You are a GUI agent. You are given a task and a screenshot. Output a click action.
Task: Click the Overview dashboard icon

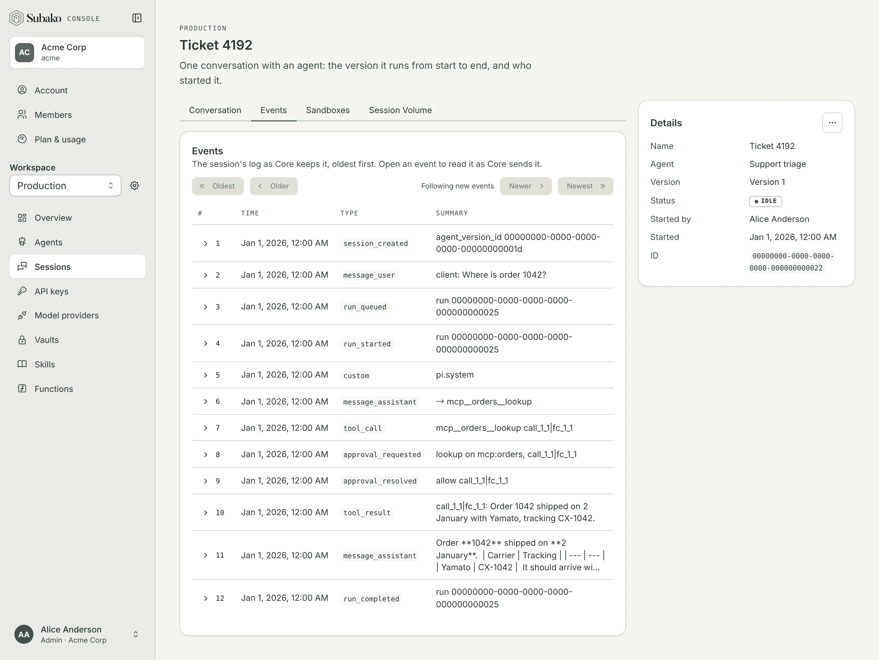[22, 218]
